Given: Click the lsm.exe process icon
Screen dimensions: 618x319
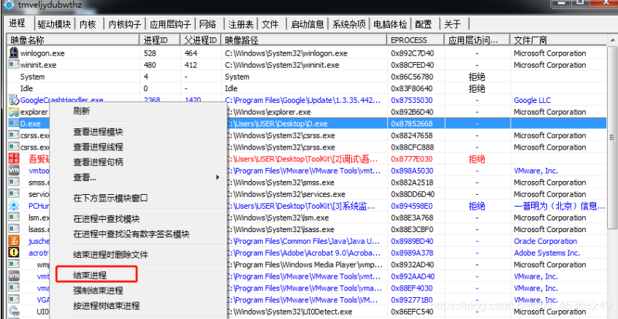Looking at the screenshot, I should [x=14, y=218].
